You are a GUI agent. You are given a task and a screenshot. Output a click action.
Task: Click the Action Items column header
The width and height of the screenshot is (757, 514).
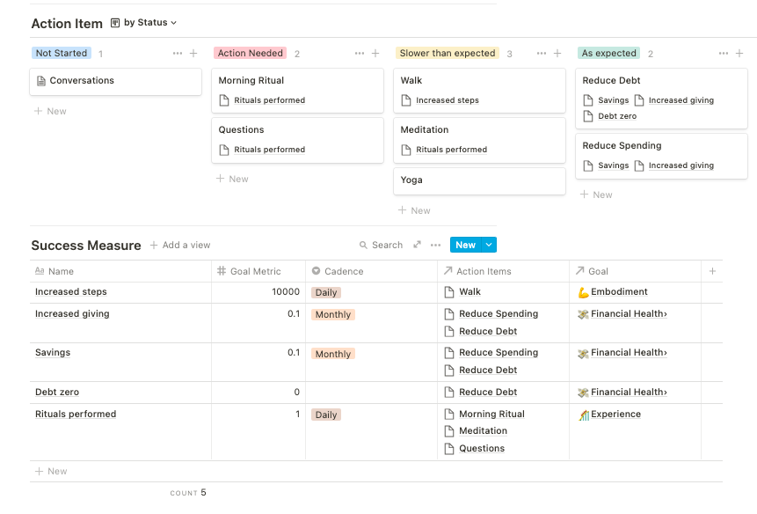click(x=483, y=271)
